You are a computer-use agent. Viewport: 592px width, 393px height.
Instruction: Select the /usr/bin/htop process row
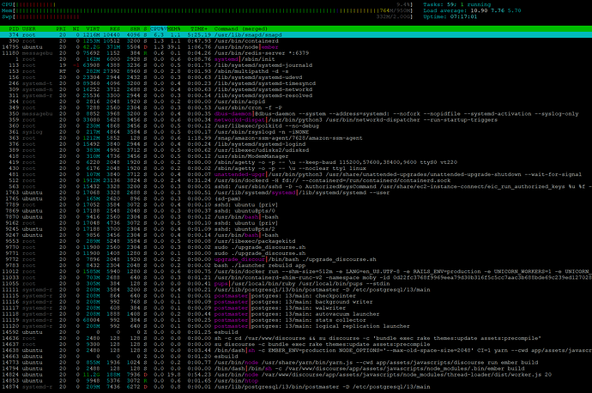coord(296,380)
